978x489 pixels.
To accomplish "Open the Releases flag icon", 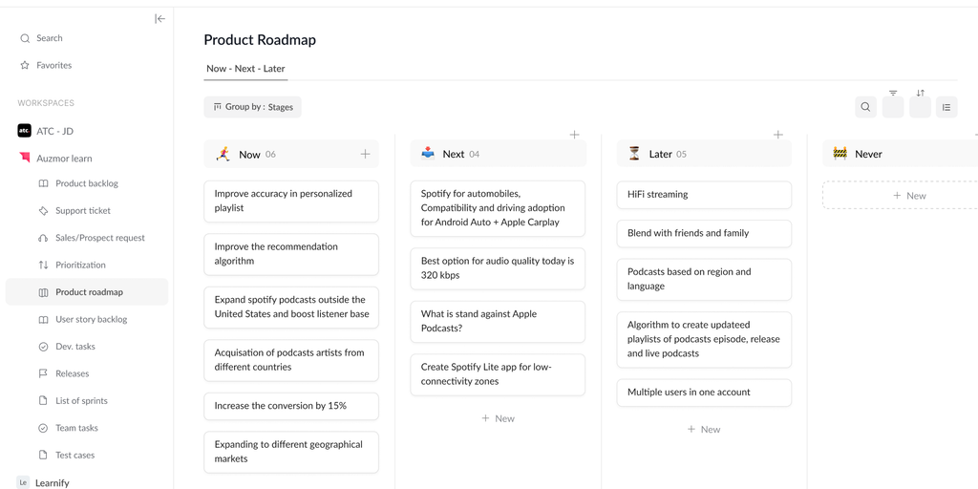I will tap(43, 373).
